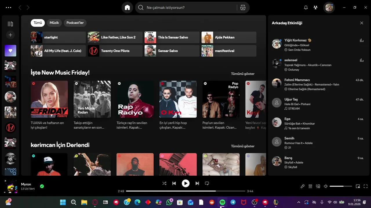Open the three-dots app menu

(8, 8)
